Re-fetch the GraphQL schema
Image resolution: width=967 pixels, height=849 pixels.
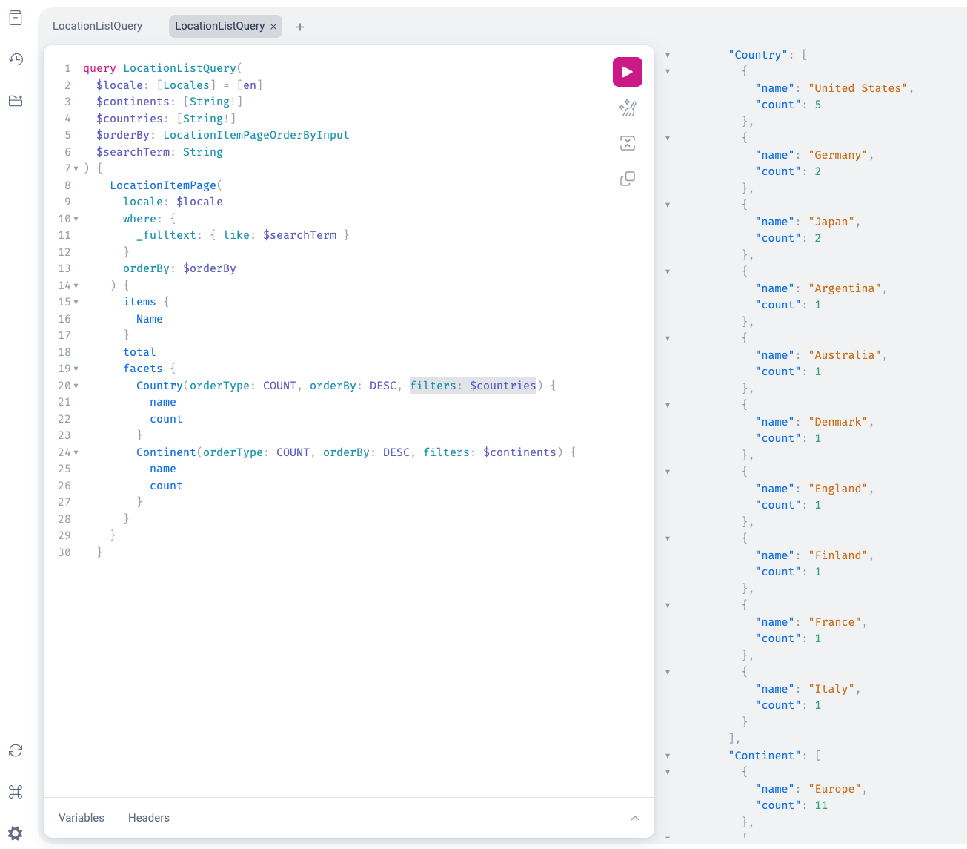(x=16, y=750)
